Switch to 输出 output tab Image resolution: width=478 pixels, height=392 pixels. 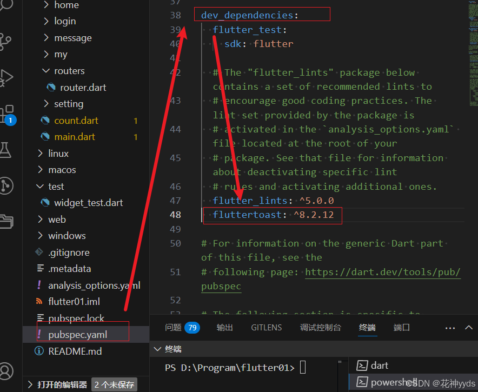pyautogui.click(x=225, y=327)
